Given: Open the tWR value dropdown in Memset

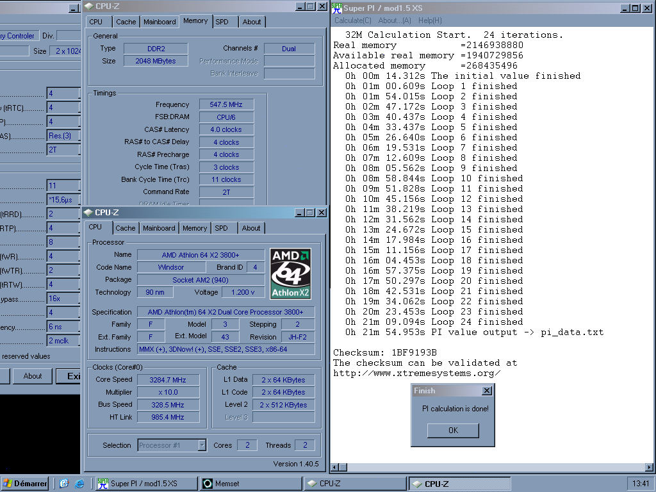Looking at the screenshot, I should pyautogui.click(x=63, y=256).
